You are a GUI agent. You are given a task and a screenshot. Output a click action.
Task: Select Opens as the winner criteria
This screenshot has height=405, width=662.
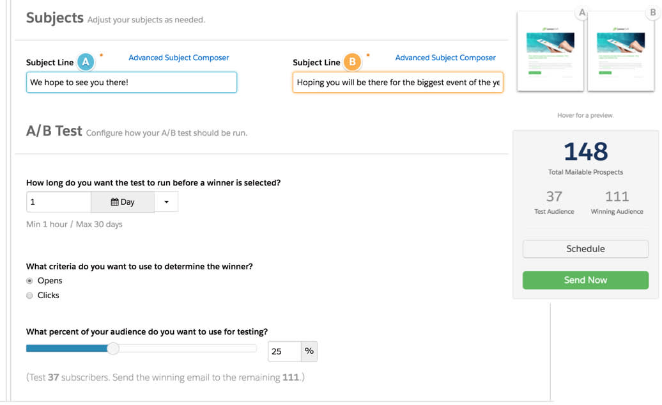pos(29,280)
